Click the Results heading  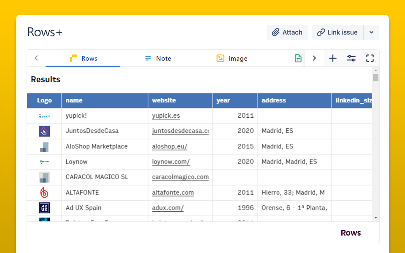coord(46,80)
